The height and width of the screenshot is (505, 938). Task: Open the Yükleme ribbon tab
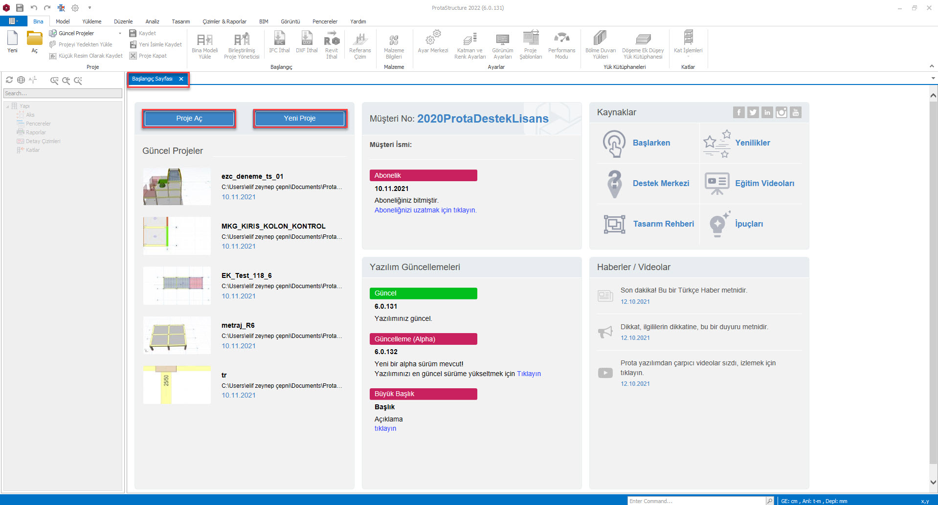pyautogui.click(x=92, y=21)
